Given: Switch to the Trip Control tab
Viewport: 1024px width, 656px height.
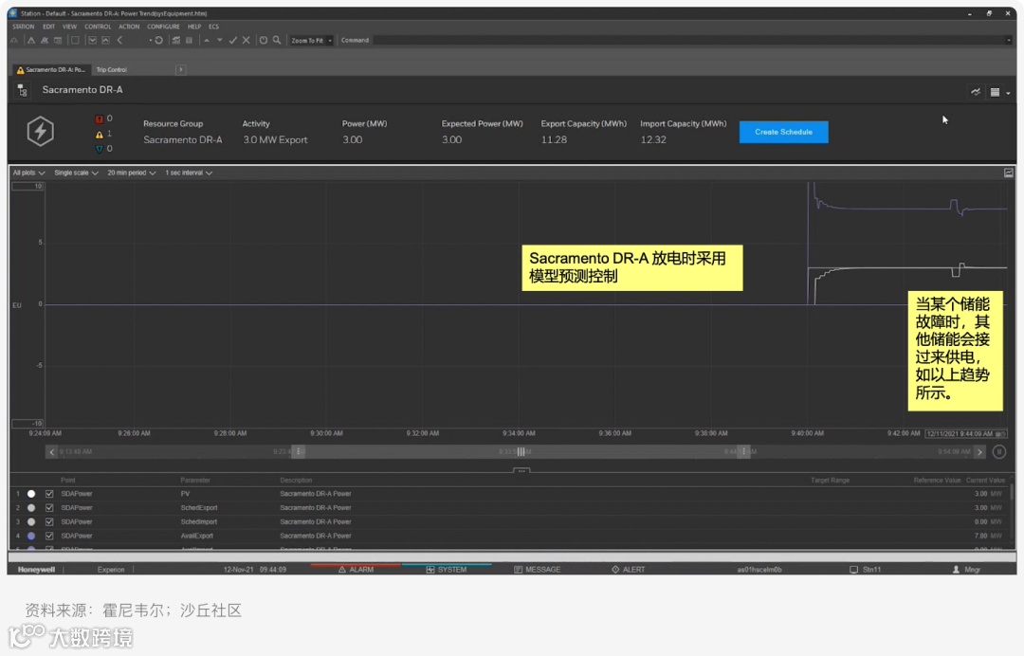Looking at the screenshot, I should (x=112, y=70).
